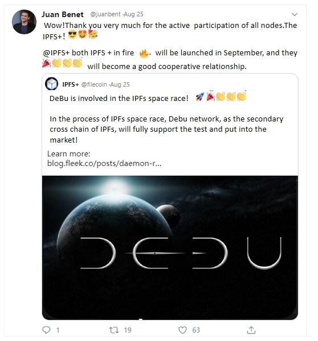Click the like count 63

click(196, 330)
